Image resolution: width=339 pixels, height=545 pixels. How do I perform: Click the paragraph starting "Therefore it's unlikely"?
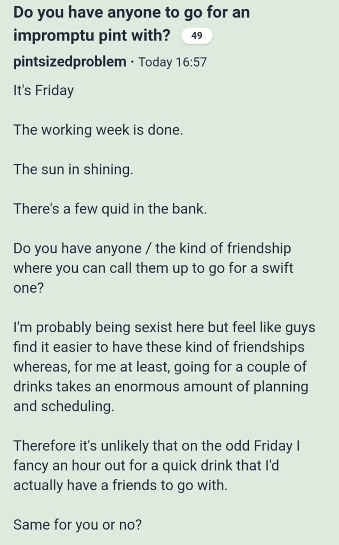[x=156, y=465]
